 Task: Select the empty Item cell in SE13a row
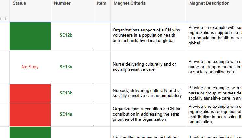point(102,67)
